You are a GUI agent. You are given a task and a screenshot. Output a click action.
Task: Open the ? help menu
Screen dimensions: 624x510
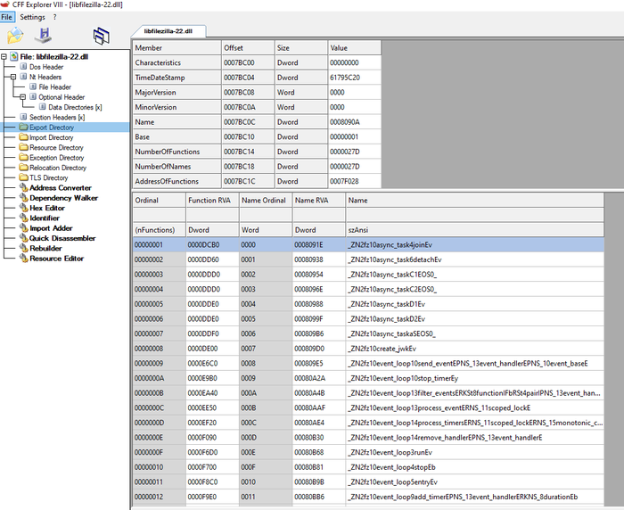click(x=55, y=17)
